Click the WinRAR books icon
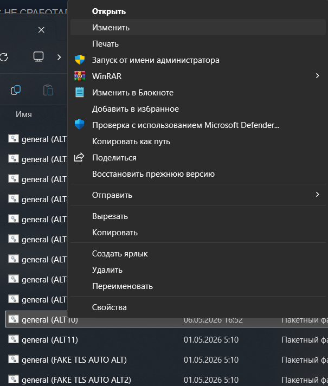The image size is (328, 386). (80, 76)
